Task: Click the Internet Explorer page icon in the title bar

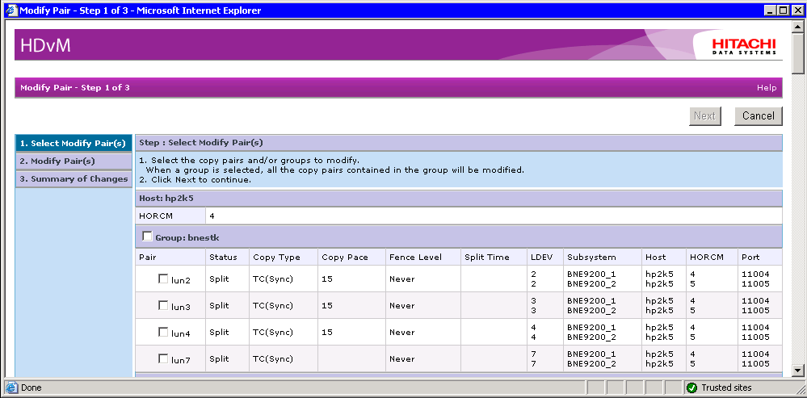Action: click(11, 10)
